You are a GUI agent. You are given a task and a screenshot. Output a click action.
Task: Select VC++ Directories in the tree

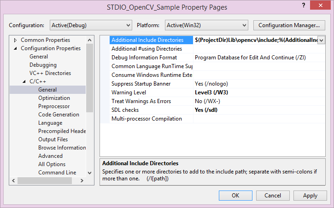click(x=50, y=73)
